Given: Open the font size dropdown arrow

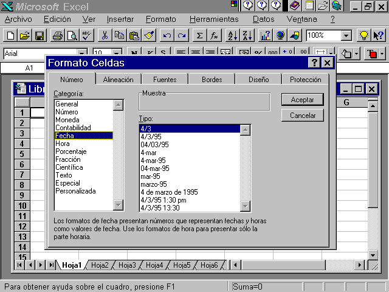Looking at the screenshot, I should 116,53.
